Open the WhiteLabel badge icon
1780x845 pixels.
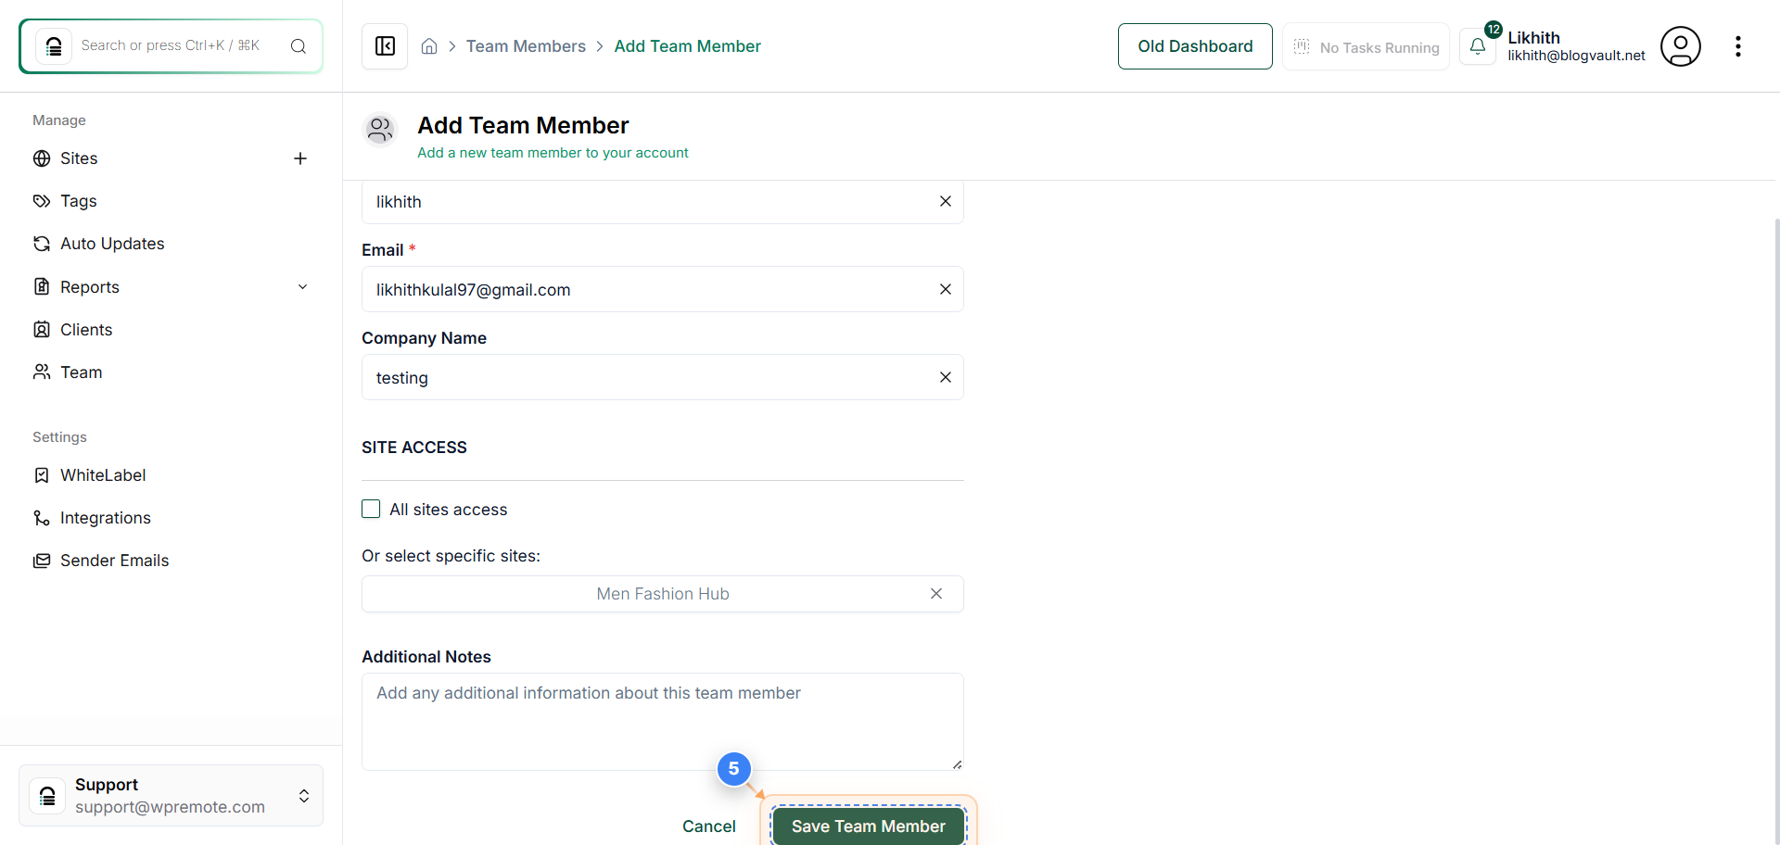tap(41, 474)
